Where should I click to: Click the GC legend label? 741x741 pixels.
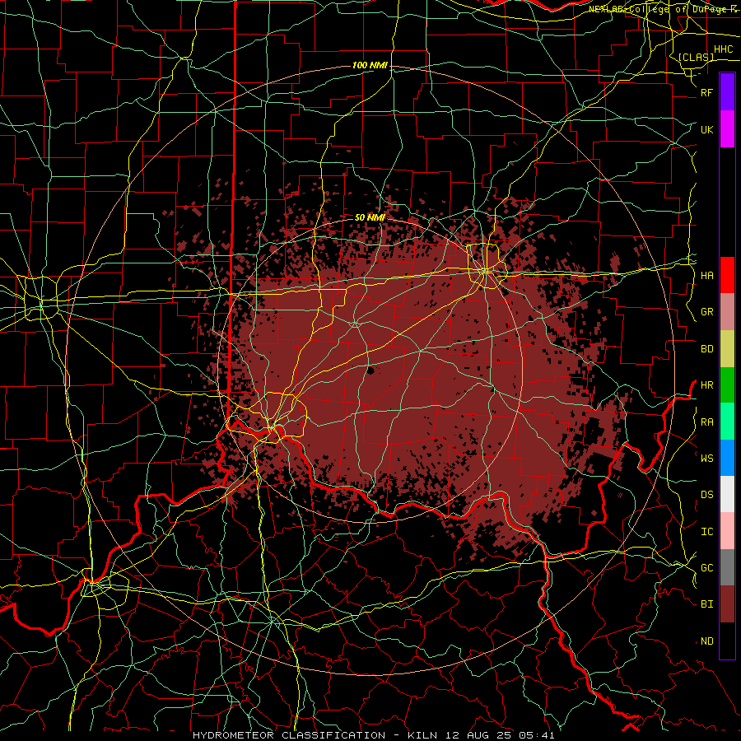click(706, 568)
